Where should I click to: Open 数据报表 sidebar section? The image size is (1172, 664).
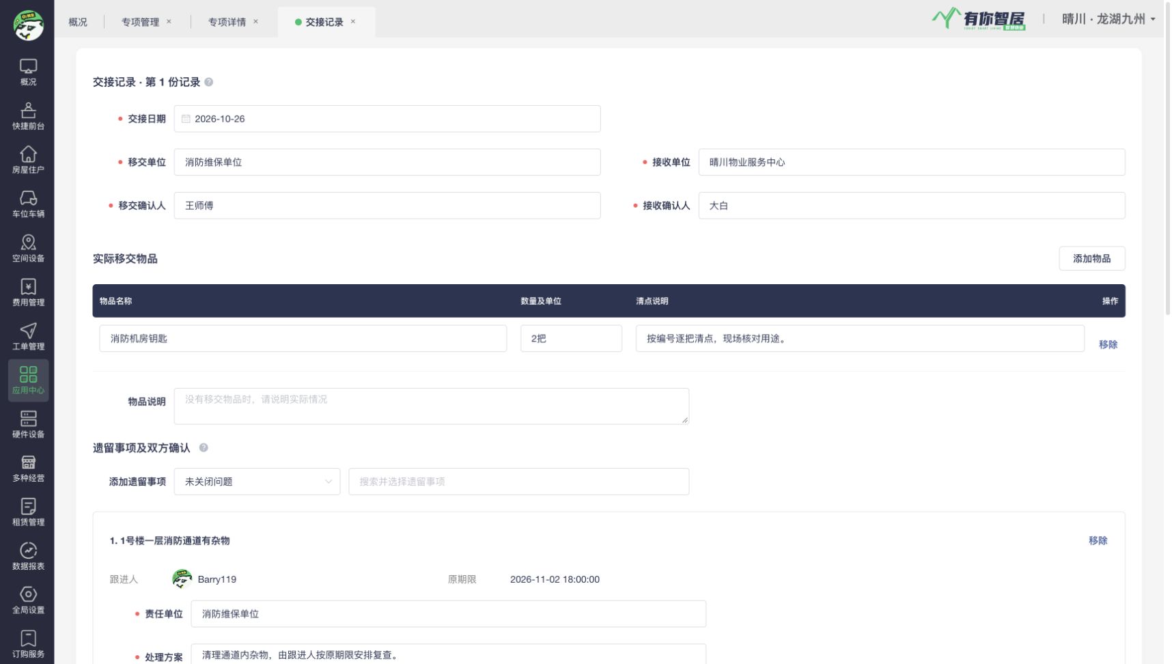[x=28, y=557]
